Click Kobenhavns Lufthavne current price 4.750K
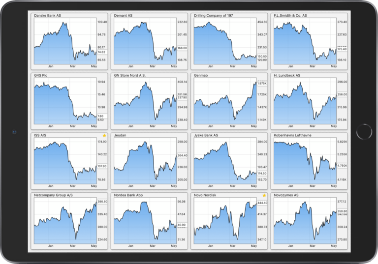The width and height of the screenshot is (378, 264). [342, 166]
